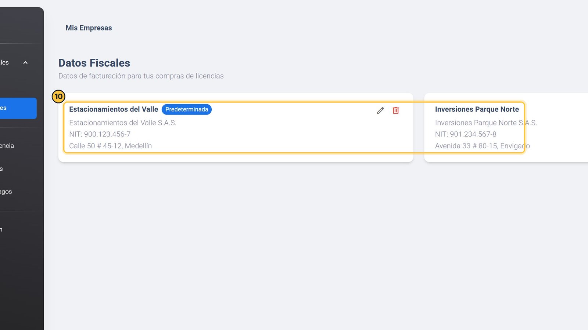Click 'Estacionamientos del Valle S.A.S.' legal name

tap(123, 123)
